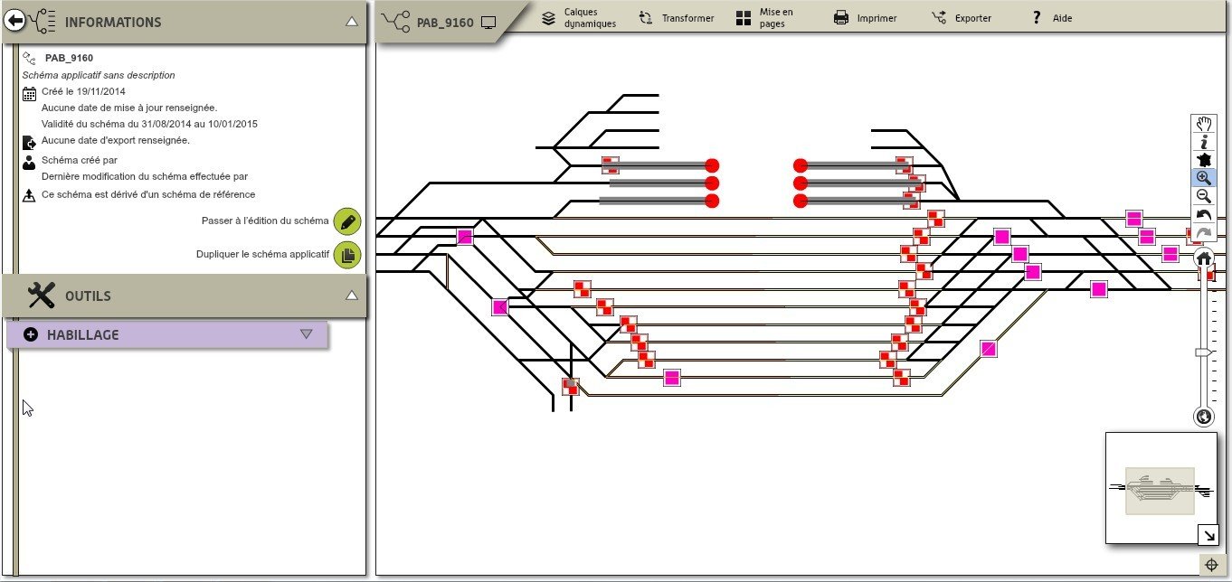
Task: Open the Transformer menu
Action: tap(676, 18)
